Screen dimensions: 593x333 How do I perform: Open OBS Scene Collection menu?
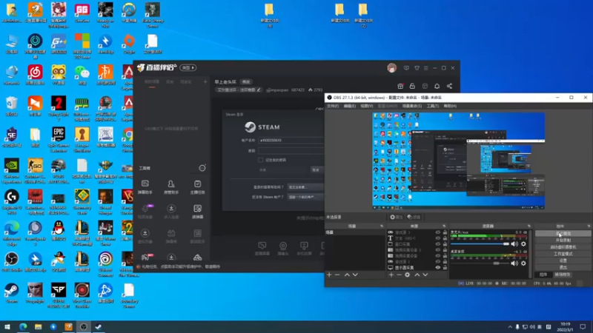point(412,106)
